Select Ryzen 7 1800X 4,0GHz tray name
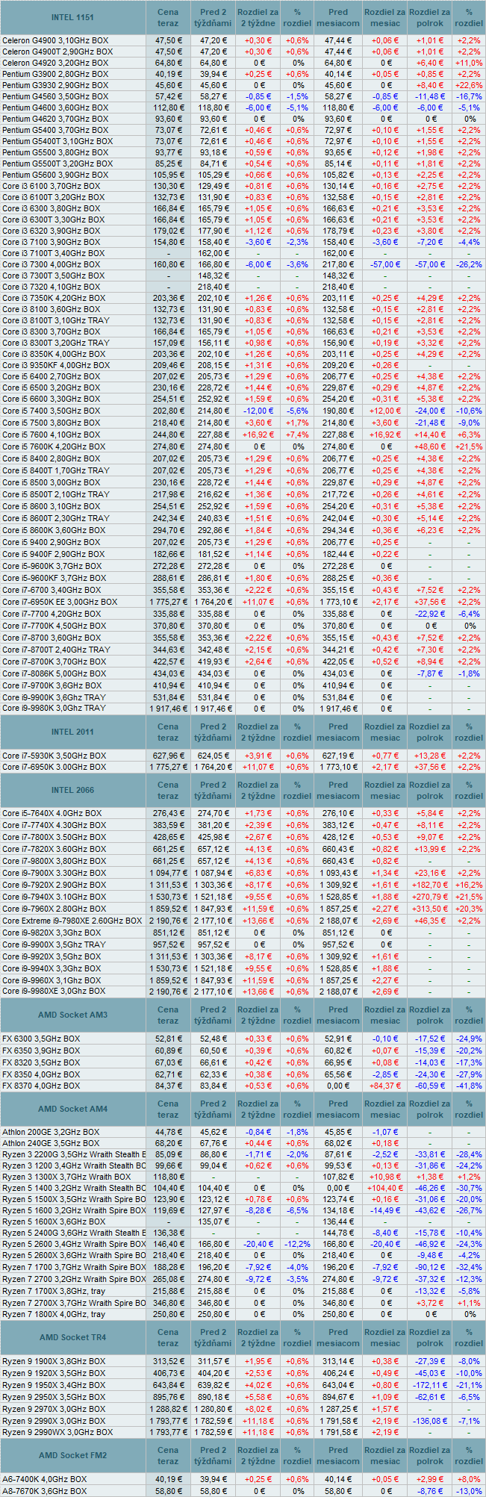Screen dimensions: 486x1497 point(54,1314)
